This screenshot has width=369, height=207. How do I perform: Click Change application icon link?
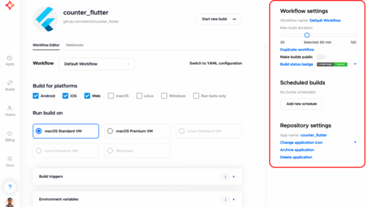pos(301,143)
